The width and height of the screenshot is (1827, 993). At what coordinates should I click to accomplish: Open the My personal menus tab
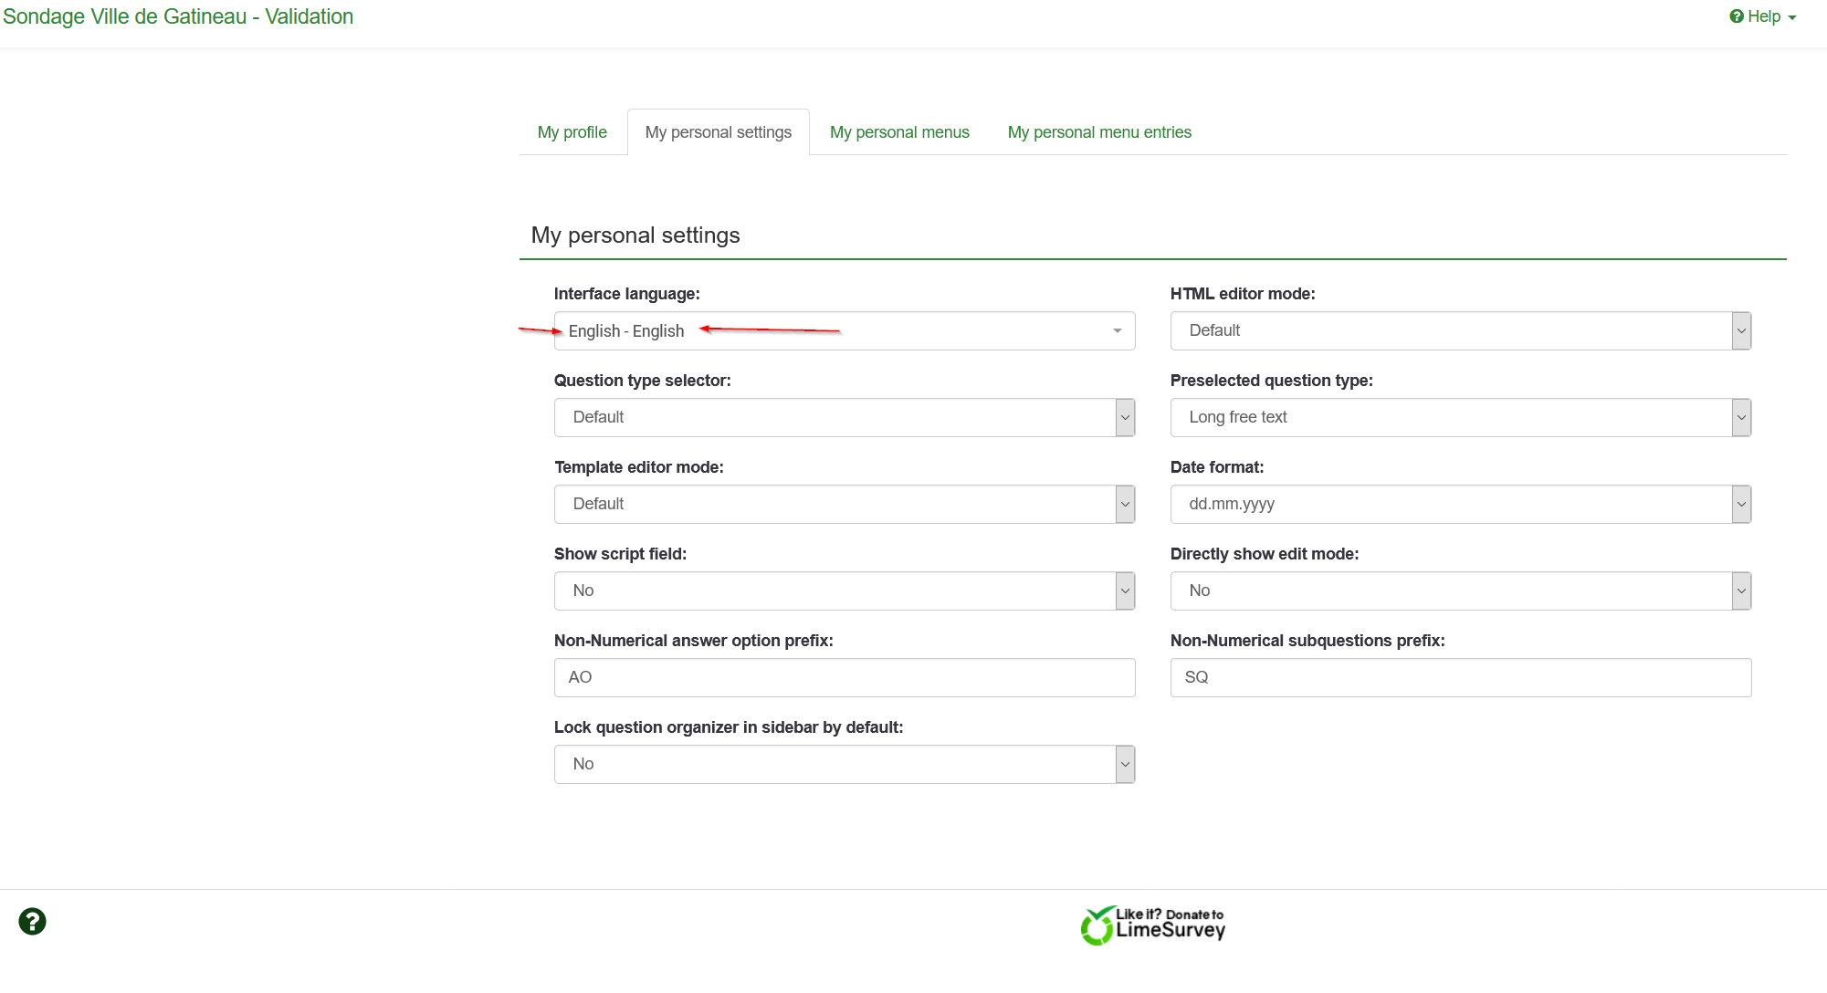(x=899, y=132)
